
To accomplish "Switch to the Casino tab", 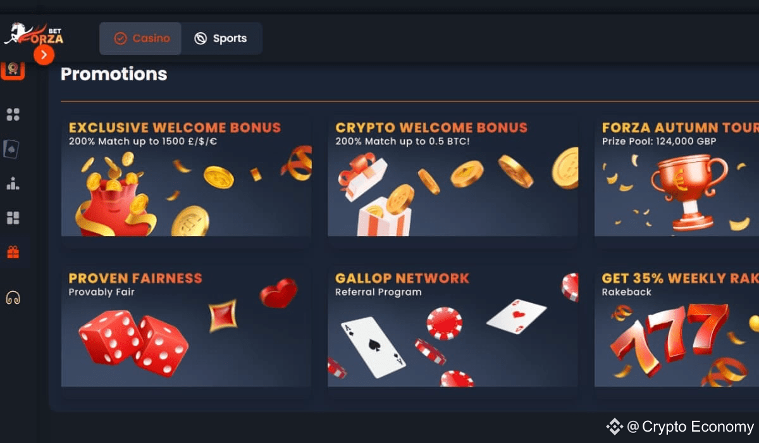I will (140, 39).
